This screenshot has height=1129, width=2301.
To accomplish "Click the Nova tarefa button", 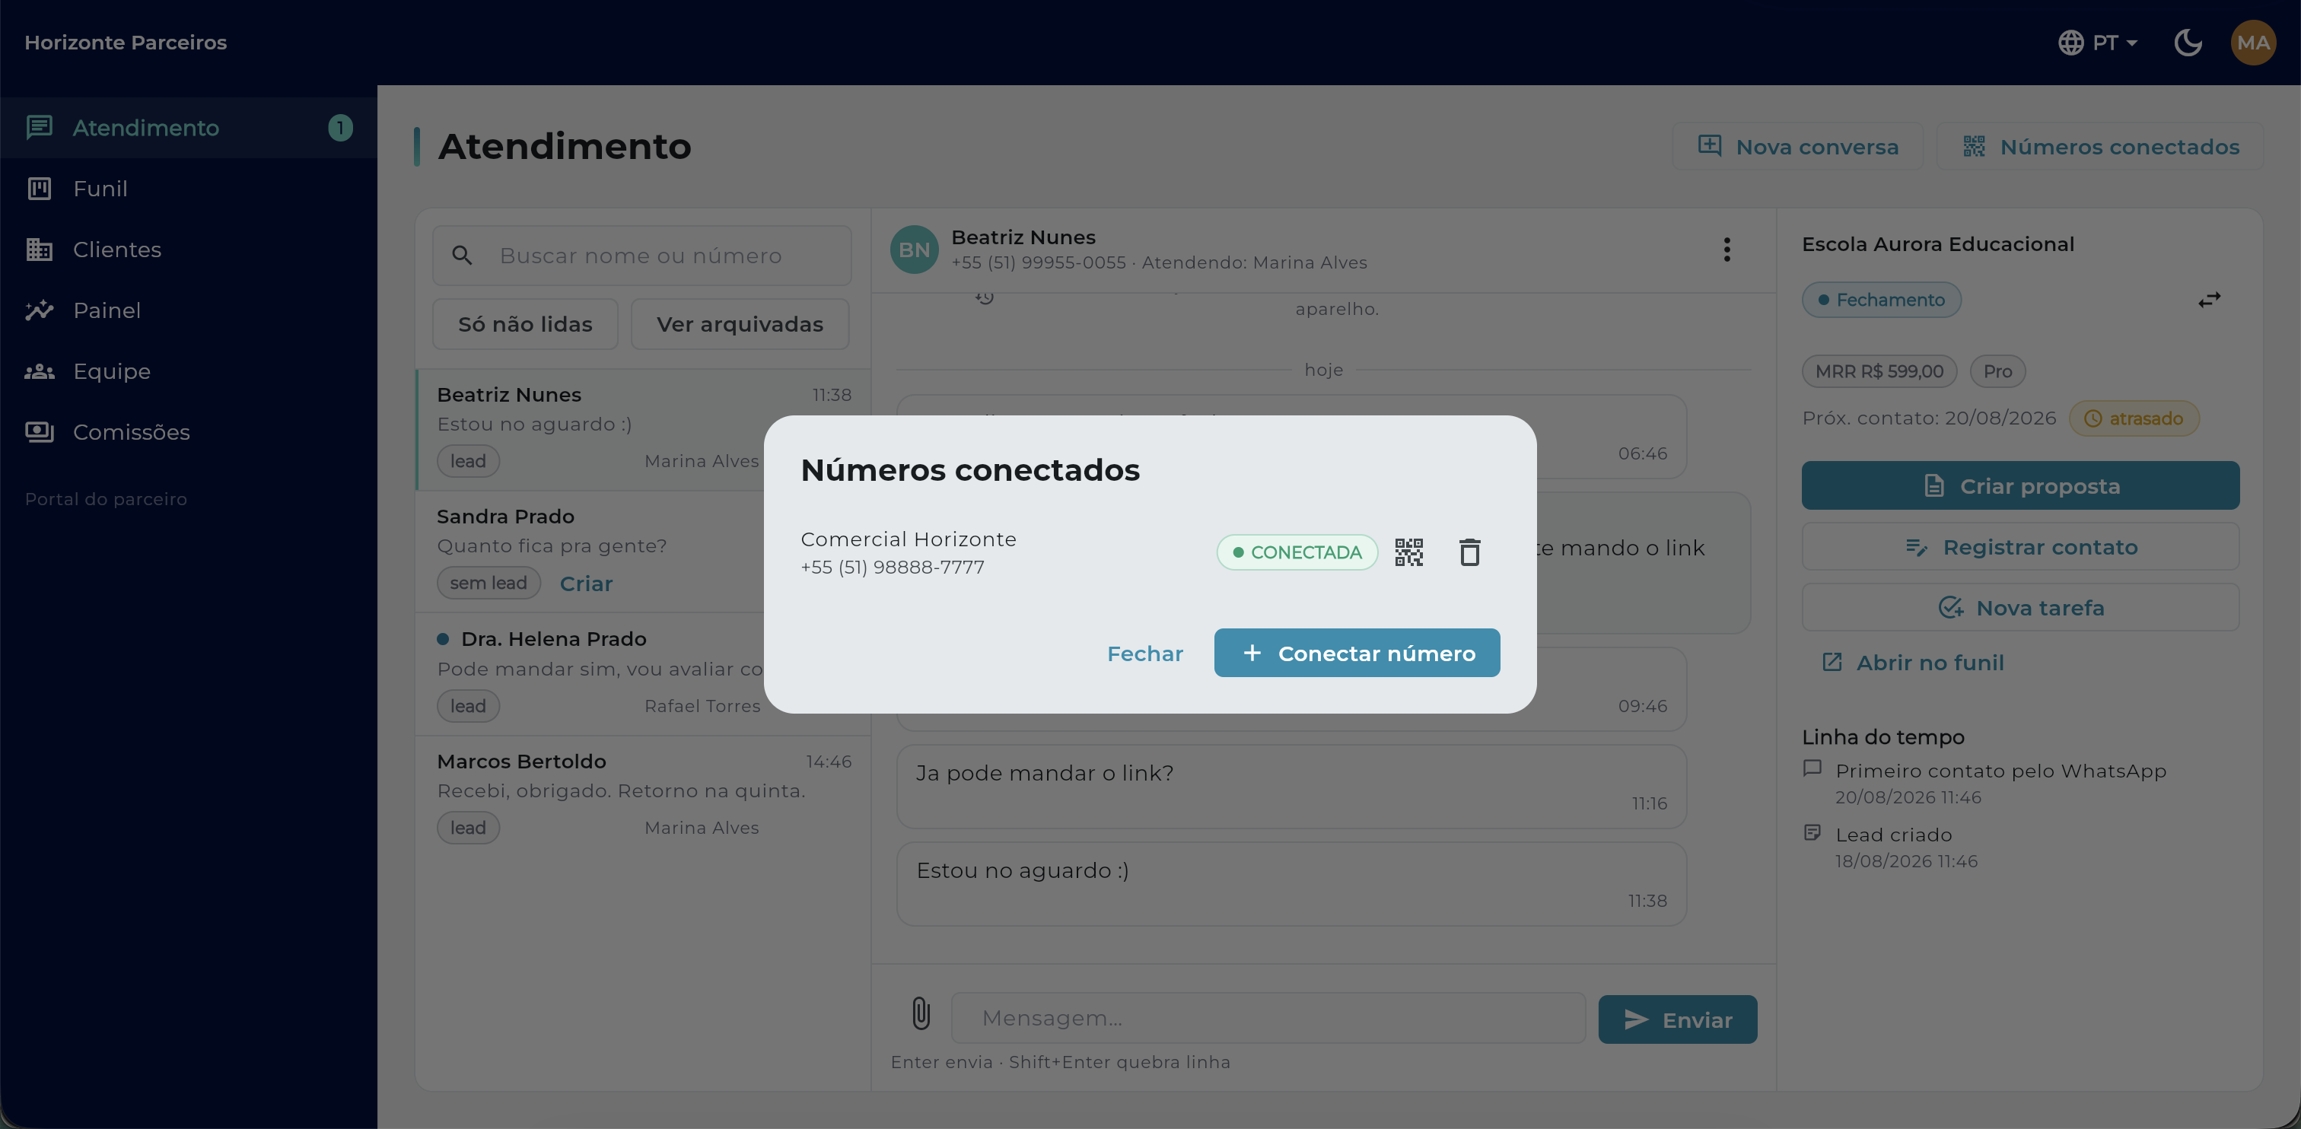I will [2019, 607].
